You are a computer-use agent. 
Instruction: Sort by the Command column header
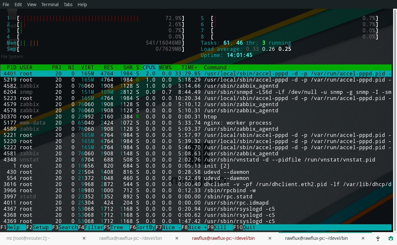point(215,67)
